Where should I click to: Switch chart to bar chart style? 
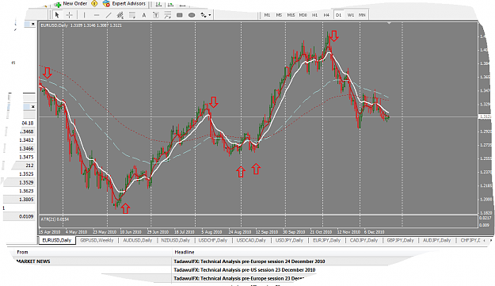158,4
